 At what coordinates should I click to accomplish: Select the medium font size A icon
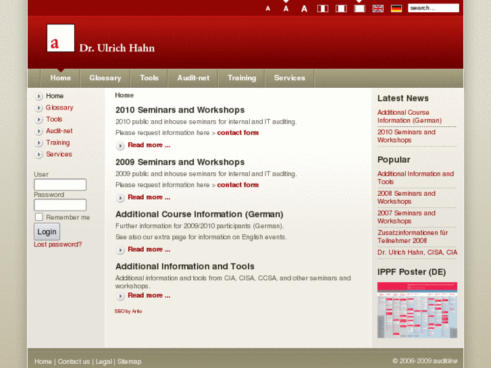pos(286,9)
